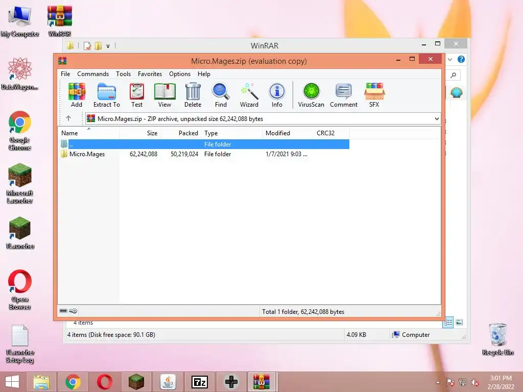The width and height of the screenshot is (523, 392).
Task: Switch Explorer to details view icon
Action: point(448,322)
